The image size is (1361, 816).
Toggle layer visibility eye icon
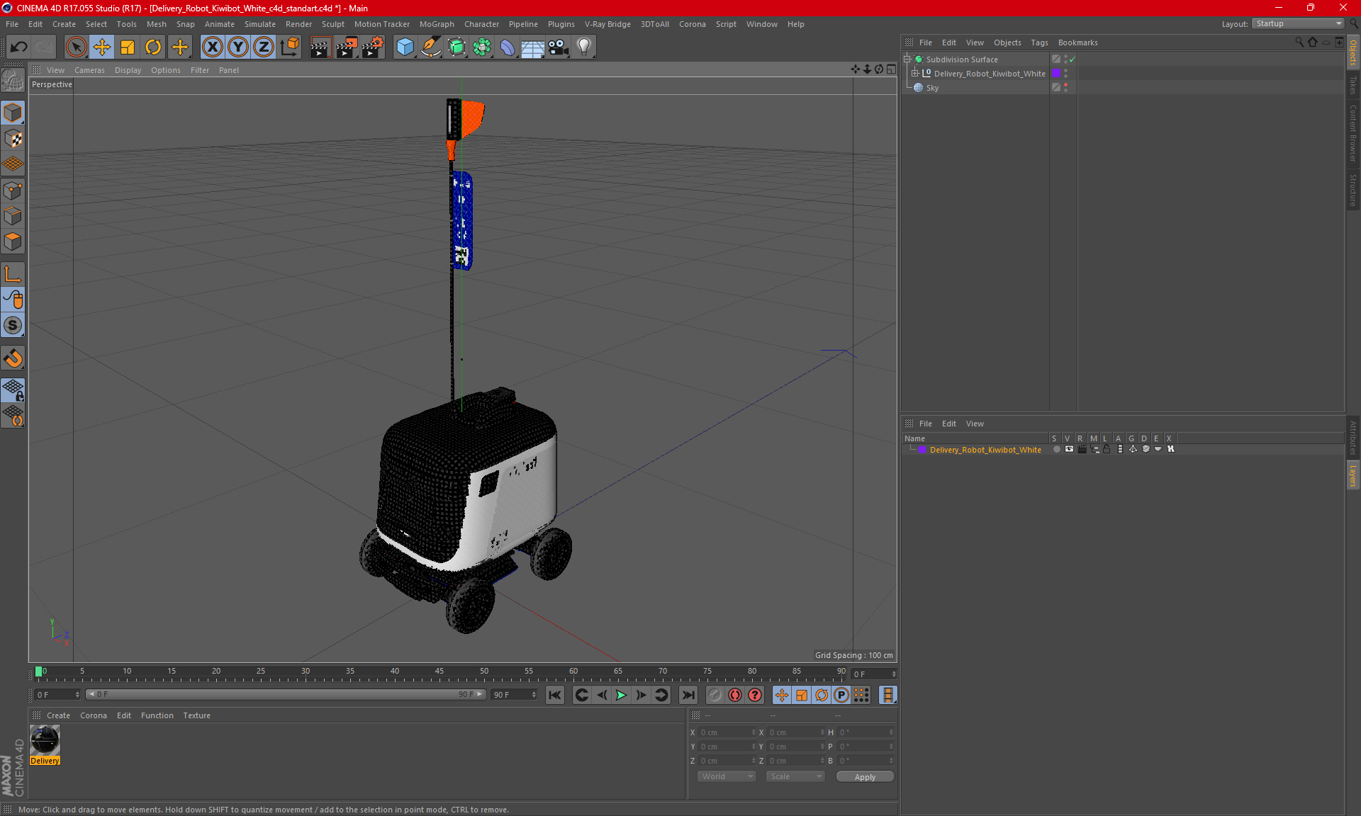click(1069, 449)
